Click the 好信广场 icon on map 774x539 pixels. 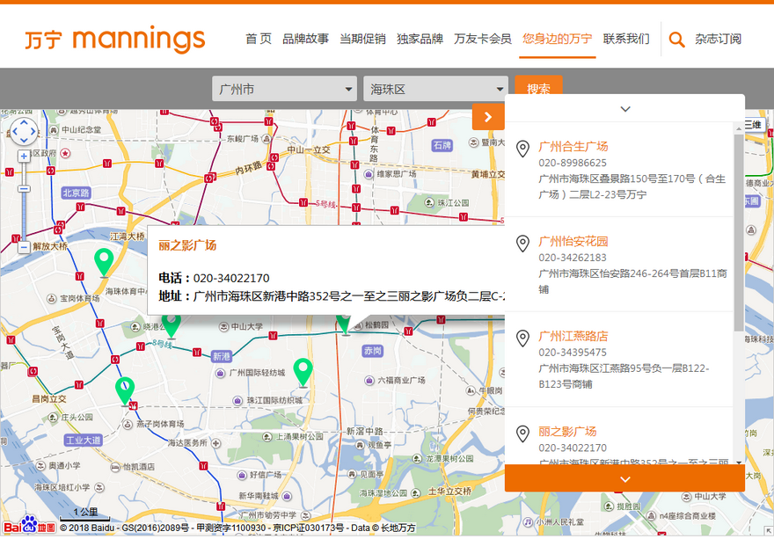241,475
